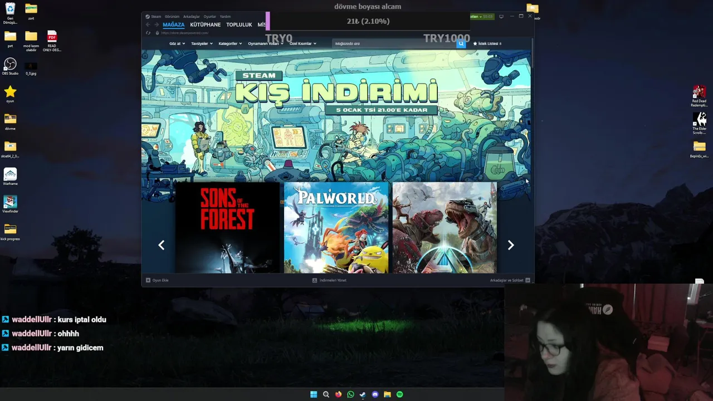Open Spotify from the taskbar

(x=399, y=394)
